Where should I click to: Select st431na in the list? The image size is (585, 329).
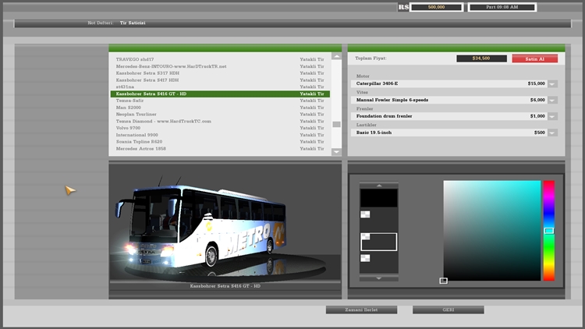220,87
